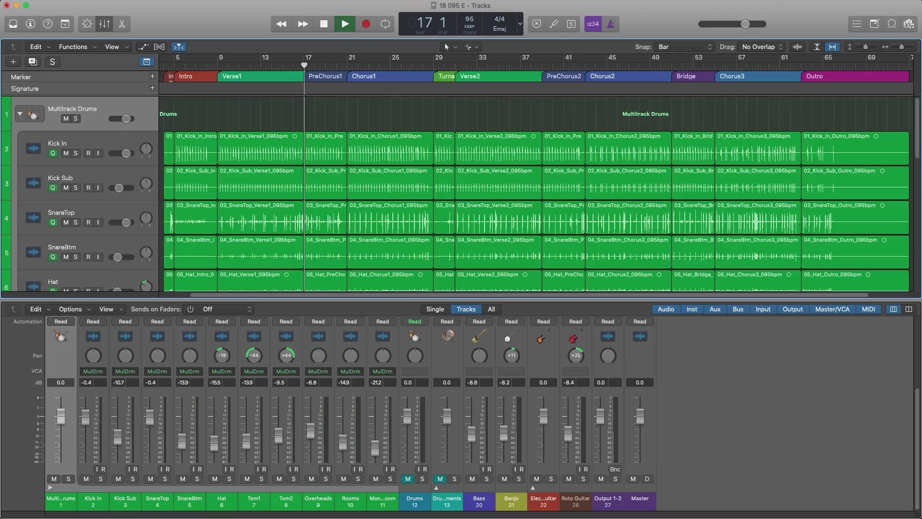Image resolution: width=922 pixels, height=519 pixels.
Task: Adjust the Overheads channel fader
Action: pos(311,431)
